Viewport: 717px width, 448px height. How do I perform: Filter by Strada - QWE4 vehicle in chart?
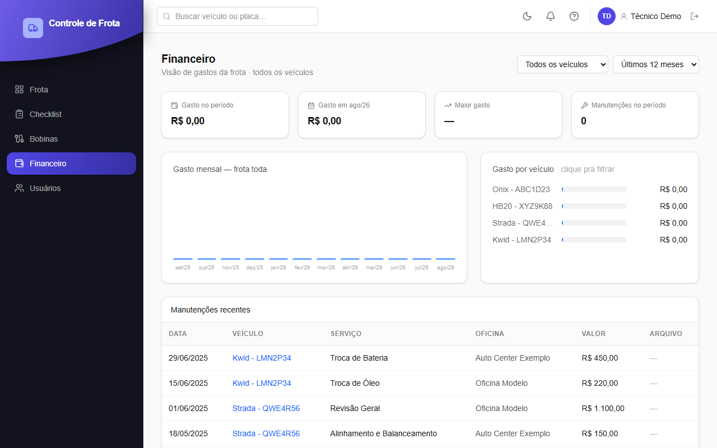tap(590, 223)
